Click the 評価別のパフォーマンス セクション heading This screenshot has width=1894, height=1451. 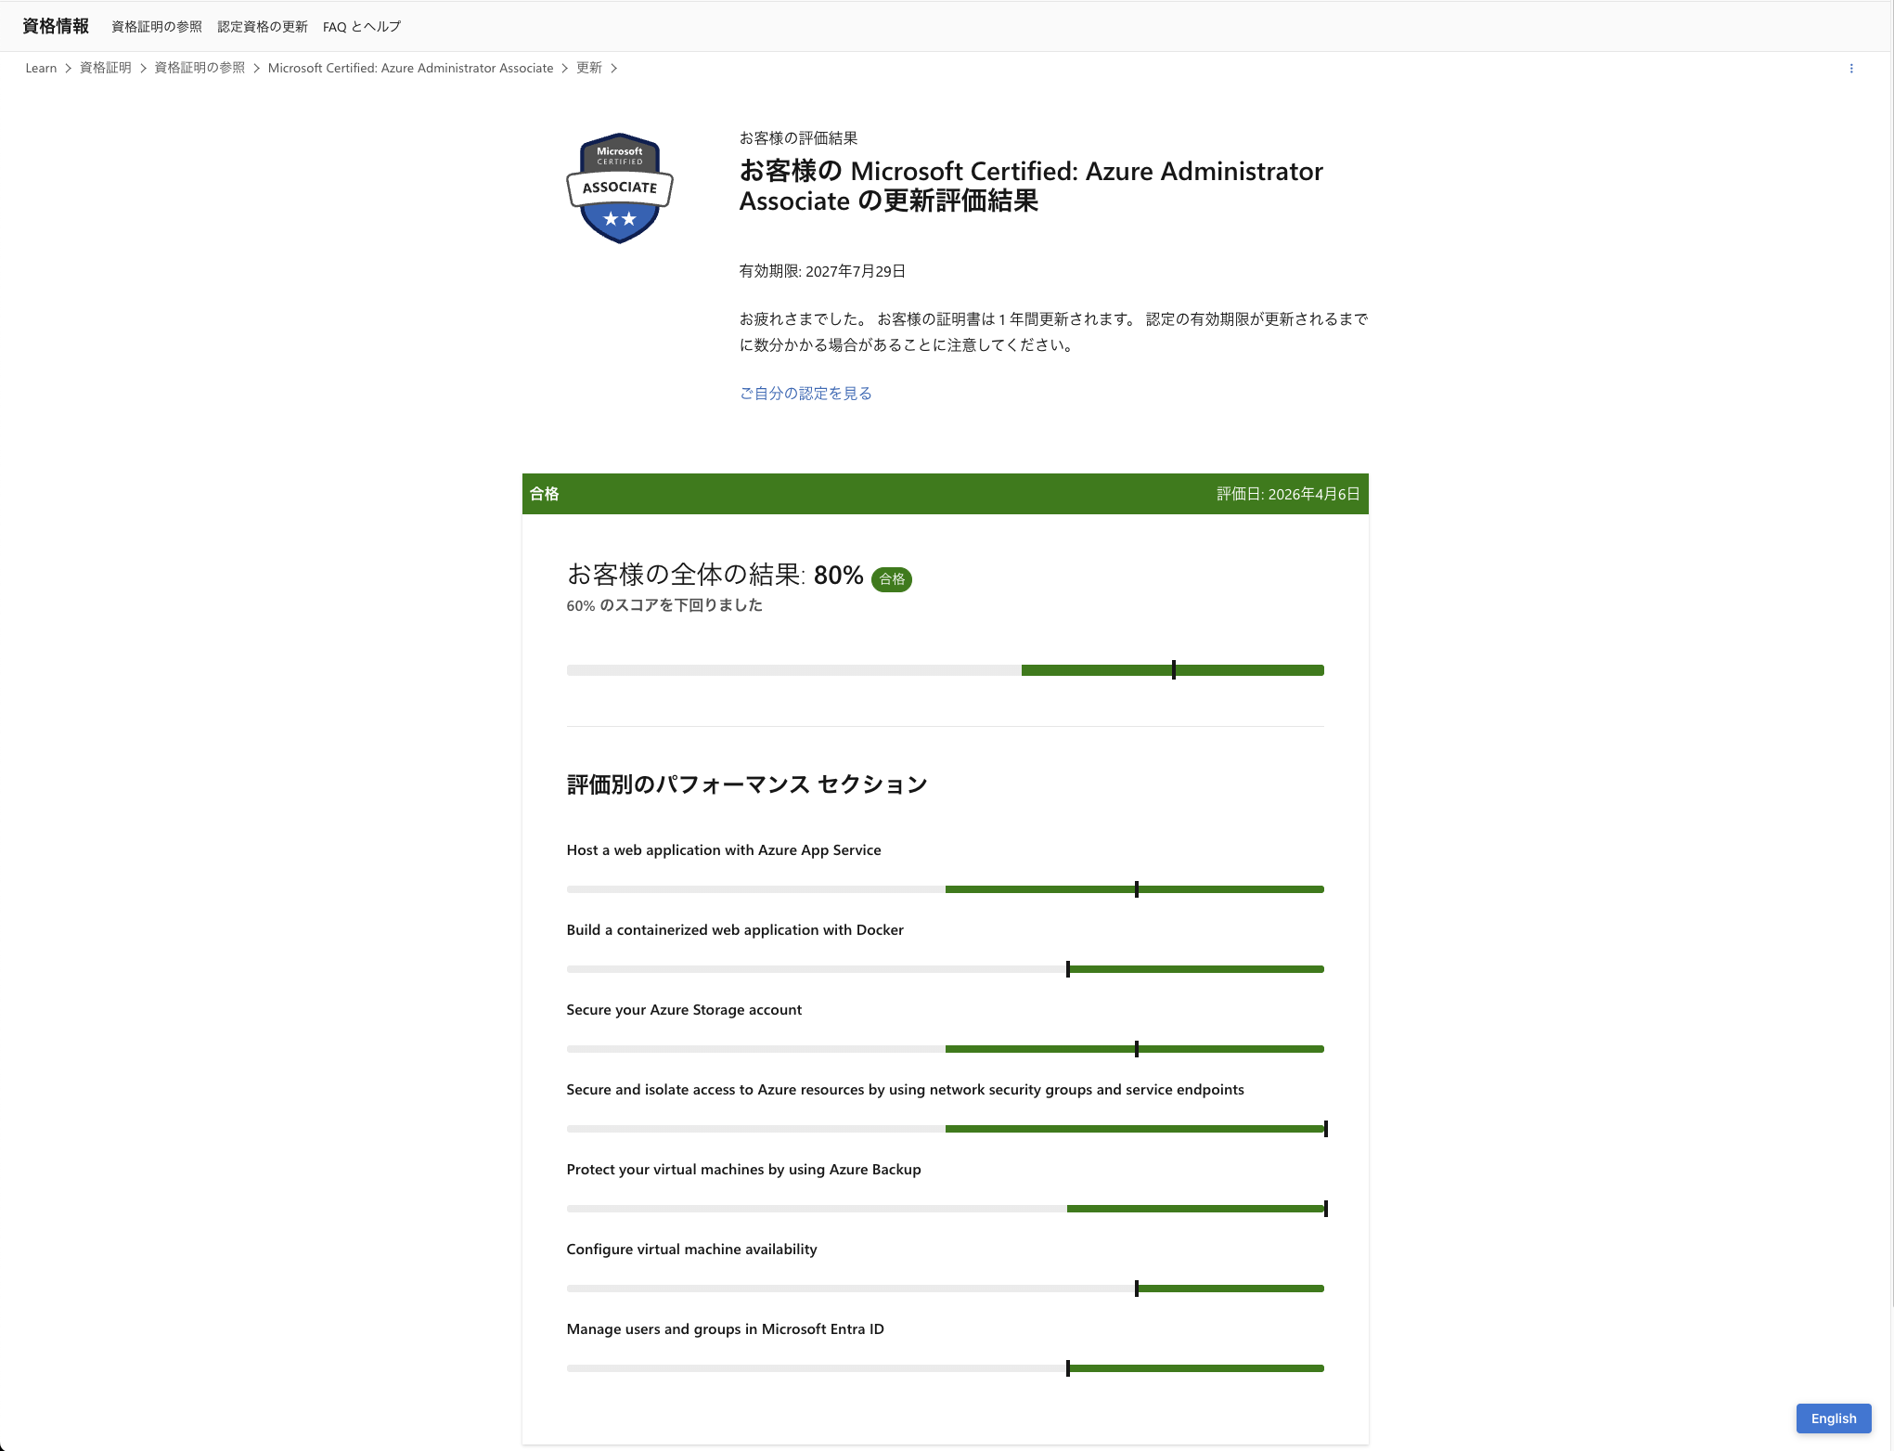pyautogui.click(x=747, y=784)
